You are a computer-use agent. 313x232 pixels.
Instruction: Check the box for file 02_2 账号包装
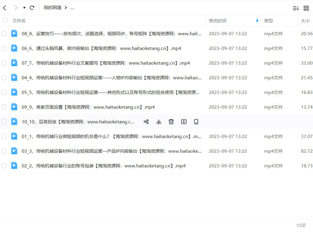pyautogui.click(x=4, y=166)
